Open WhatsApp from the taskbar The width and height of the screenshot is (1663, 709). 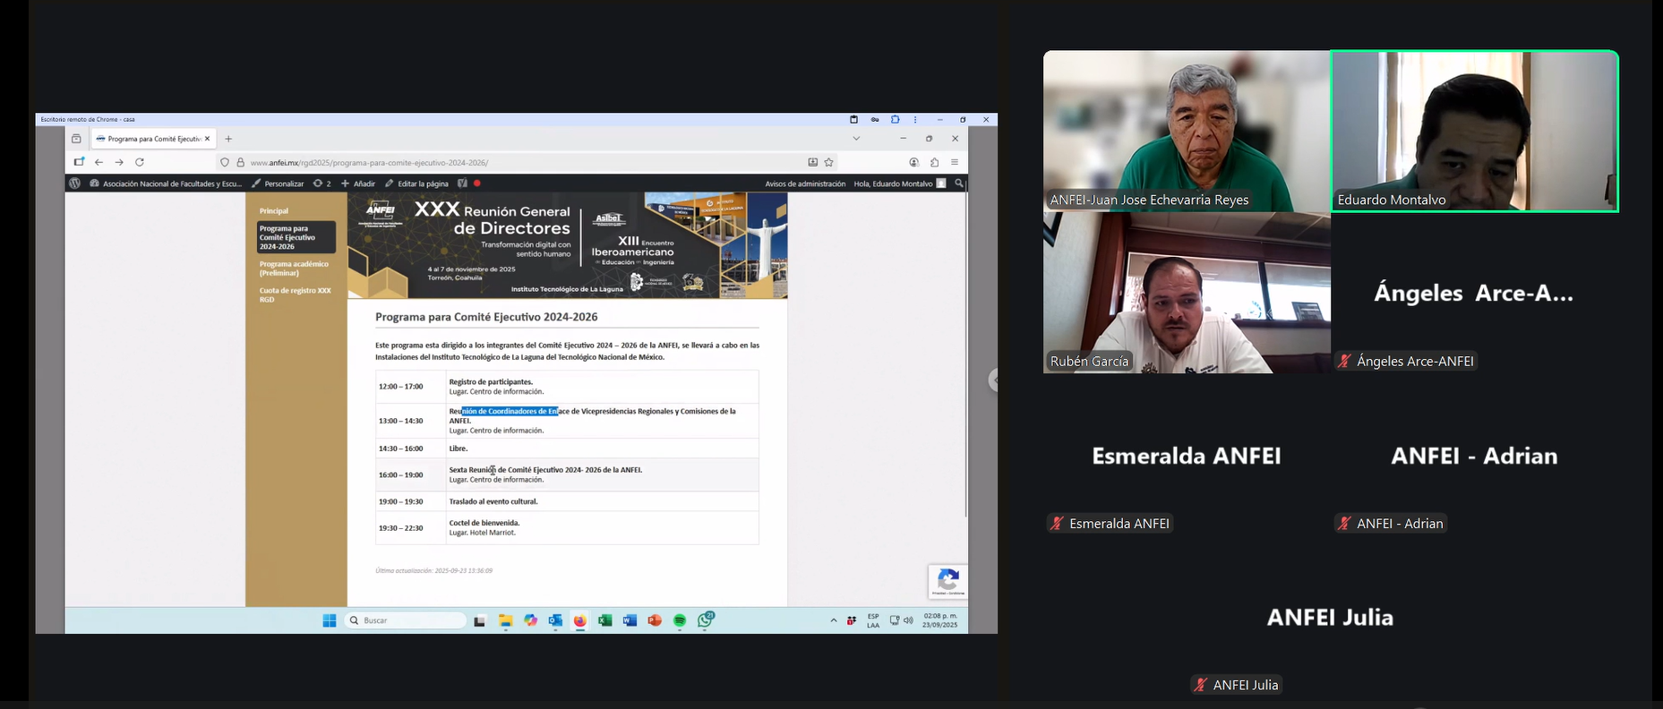pyautogui.click(x=706, y=619)
